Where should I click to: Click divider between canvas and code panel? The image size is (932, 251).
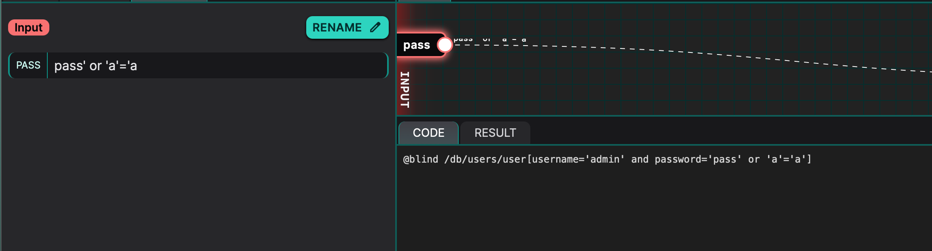[x=663, y=116]
